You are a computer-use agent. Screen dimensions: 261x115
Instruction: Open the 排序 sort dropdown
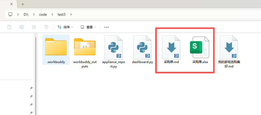(x=65, y=27)
